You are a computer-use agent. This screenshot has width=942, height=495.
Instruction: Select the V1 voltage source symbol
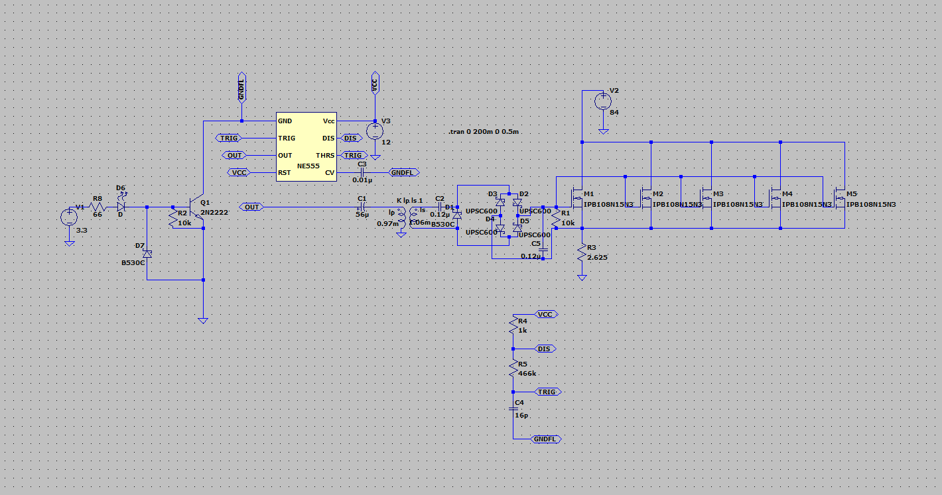(x=69, y=217)
